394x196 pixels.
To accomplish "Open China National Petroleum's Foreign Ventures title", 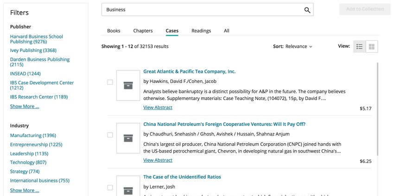I will pos(224,124).
